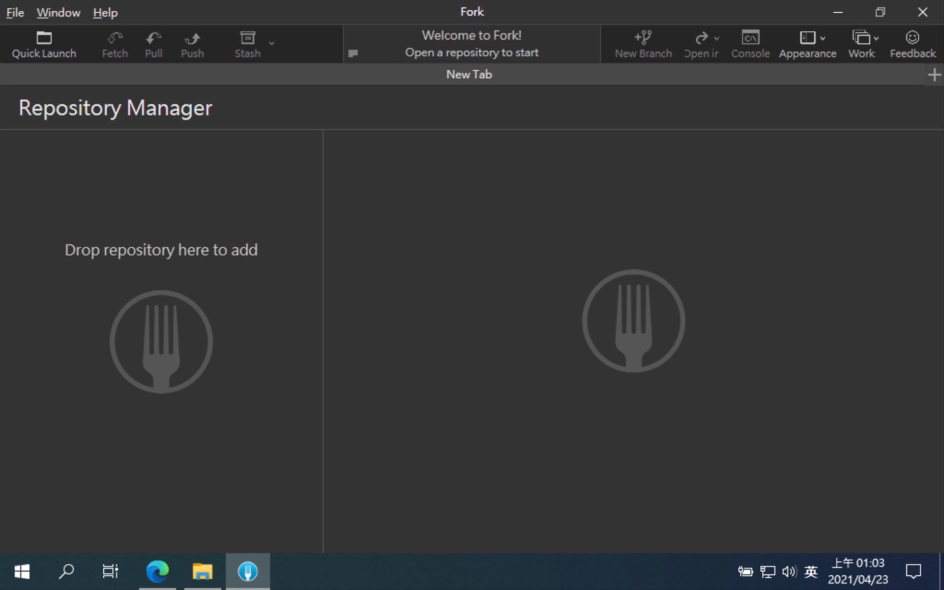Click the battery icon in system tray
The width and height of the screenshot is (944, 590).
[745, 571]
